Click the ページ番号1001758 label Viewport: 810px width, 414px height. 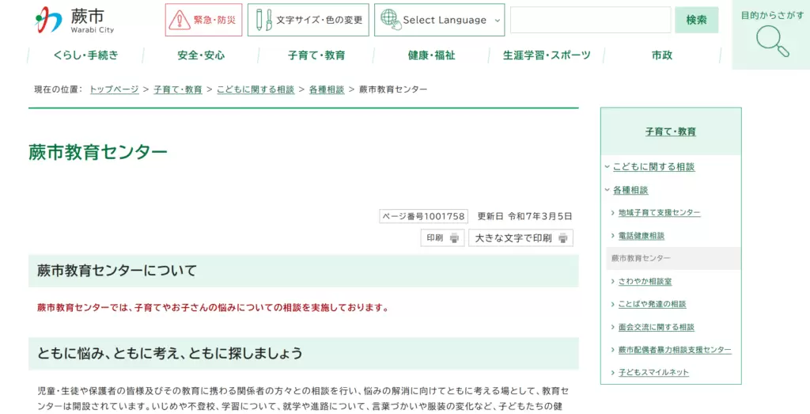424,216
